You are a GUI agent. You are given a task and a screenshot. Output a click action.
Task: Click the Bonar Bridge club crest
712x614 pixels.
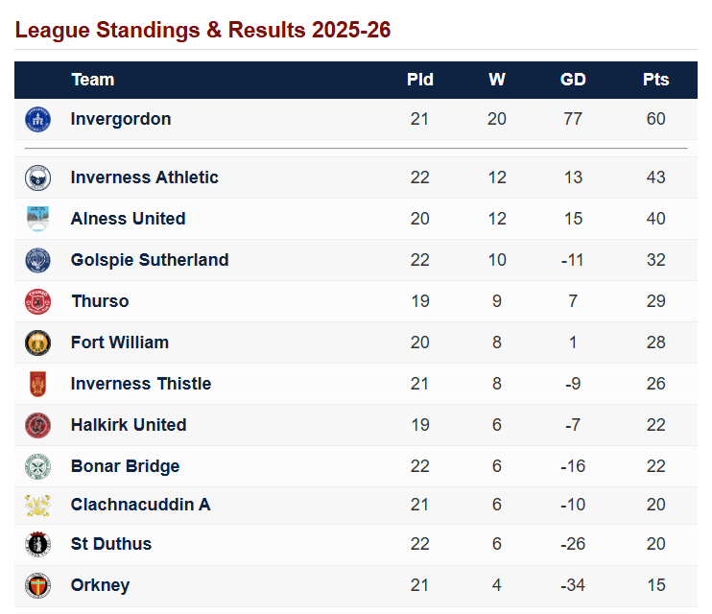pos(37,466)
